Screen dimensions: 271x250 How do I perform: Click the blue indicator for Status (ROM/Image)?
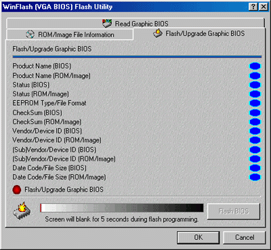click(255, 94)
